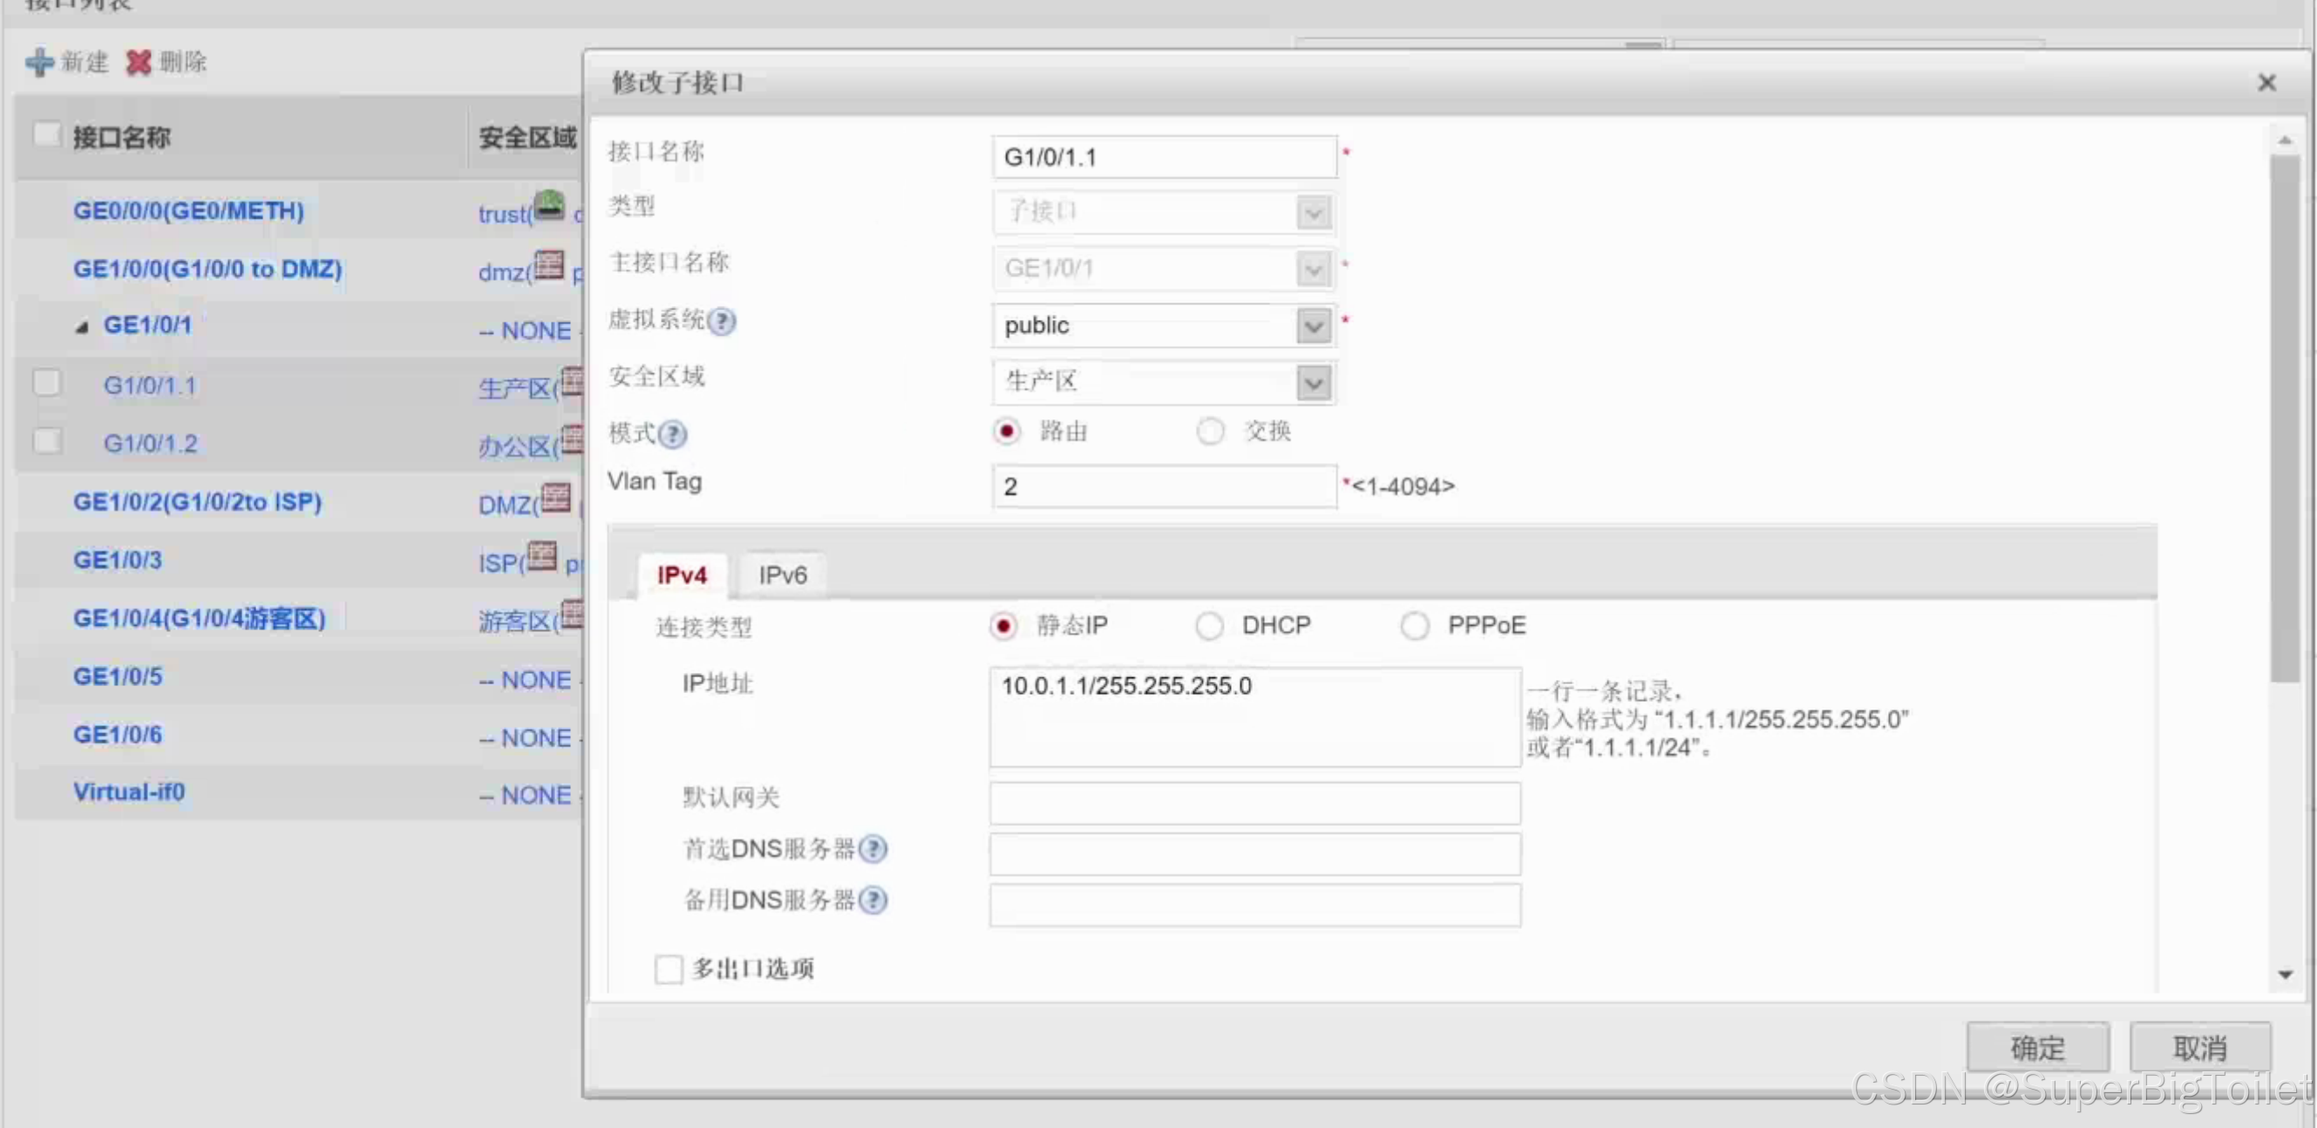Viewport: 2317px width, 1128px height.
Task: Click the 接口名称 column header text
Action: tap(121, 138)
